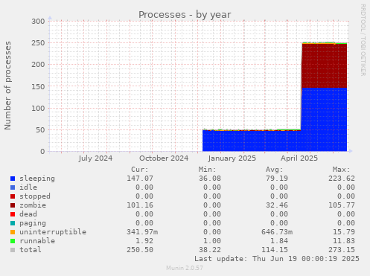Click the dark red zombie area in graph

tap(324, 65)
